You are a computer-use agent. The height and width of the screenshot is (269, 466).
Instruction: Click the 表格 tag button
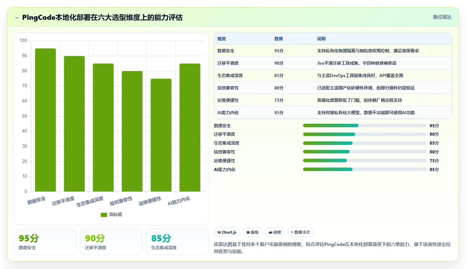point(252,232)
